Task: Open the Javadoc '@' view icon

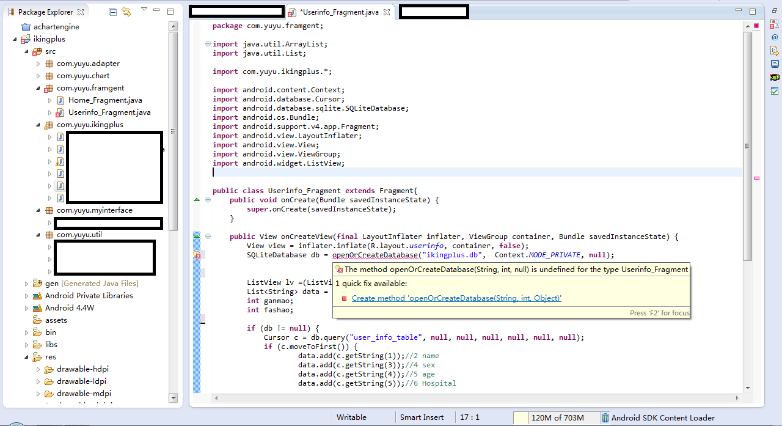Action: 775,37
